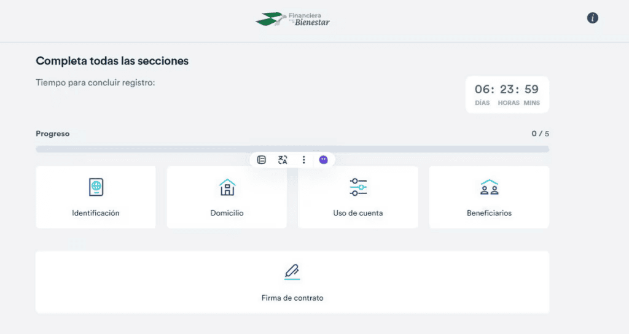Screen dimensions: 629x334
Task: Click the house icon for Domicilio
Action: pos(227,187)
